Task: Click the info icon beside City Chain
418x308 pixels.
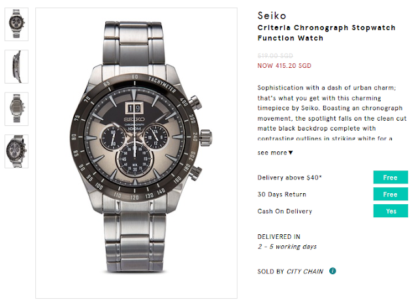Action: (333, 271)
